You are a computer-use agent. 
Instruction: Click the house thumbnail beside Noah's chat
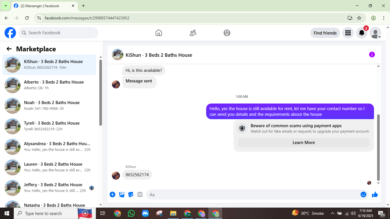point(13,106)
